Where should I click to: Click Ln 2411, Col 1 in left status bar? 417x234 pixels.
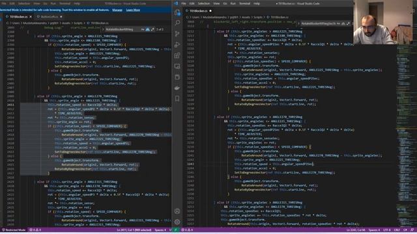click(x=134, y=230)
